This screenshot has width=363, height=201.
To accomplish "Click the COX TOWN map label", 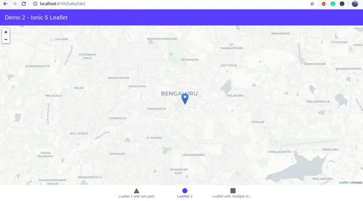I will 229,65.
